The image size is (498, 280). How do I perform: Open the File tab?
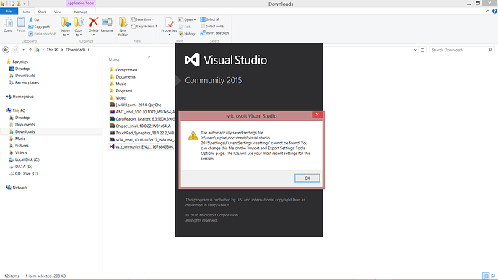coord(9,11)
